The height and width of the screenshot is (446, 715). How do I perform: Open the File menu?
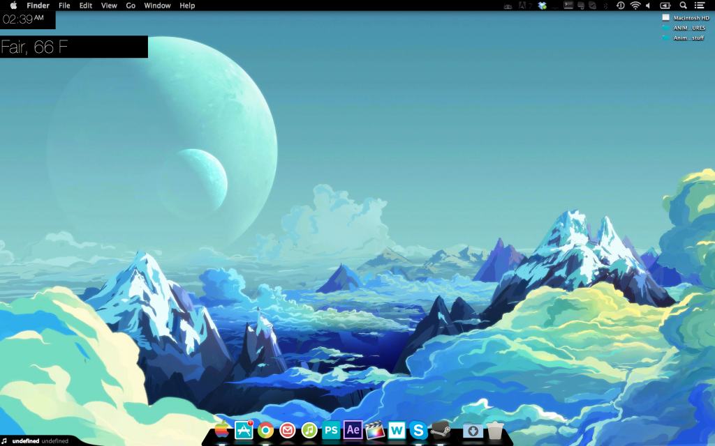coord(64,6)
